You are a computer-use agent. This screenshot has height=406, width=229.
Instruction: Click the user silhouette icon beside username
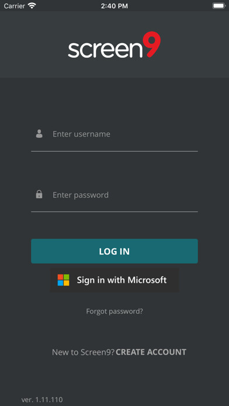(x=39, y=134)
